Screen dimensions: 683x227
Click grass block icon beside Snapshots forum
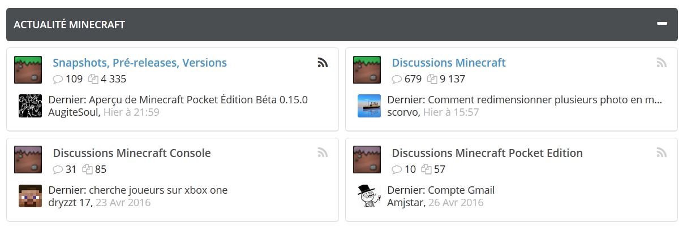tap(28, 70)
